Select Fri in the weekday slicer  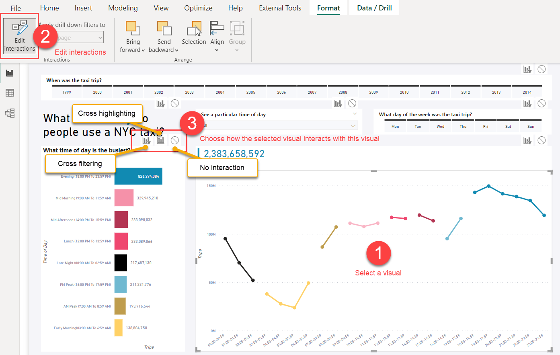point(486,126)
